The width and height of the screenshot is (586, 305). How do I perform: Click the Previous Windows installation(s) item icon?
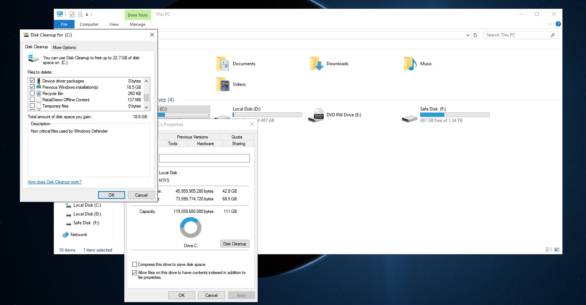tap(39, 87)
